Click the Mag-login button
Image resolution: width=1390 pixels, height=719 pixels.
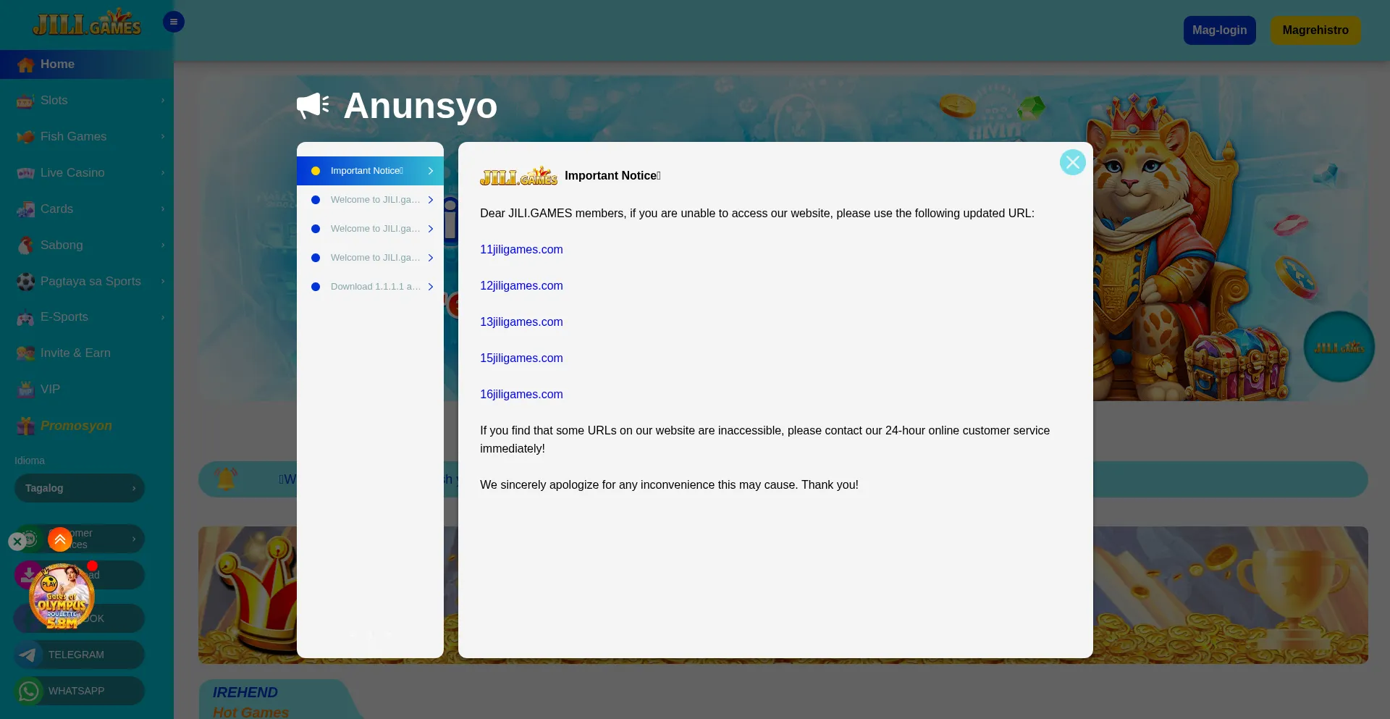point(1220,30)
